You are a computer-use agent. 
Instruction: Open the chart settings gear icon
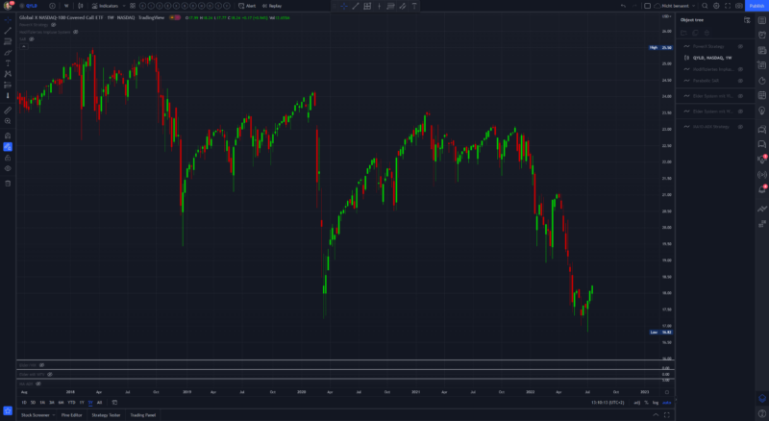point(716,6)
